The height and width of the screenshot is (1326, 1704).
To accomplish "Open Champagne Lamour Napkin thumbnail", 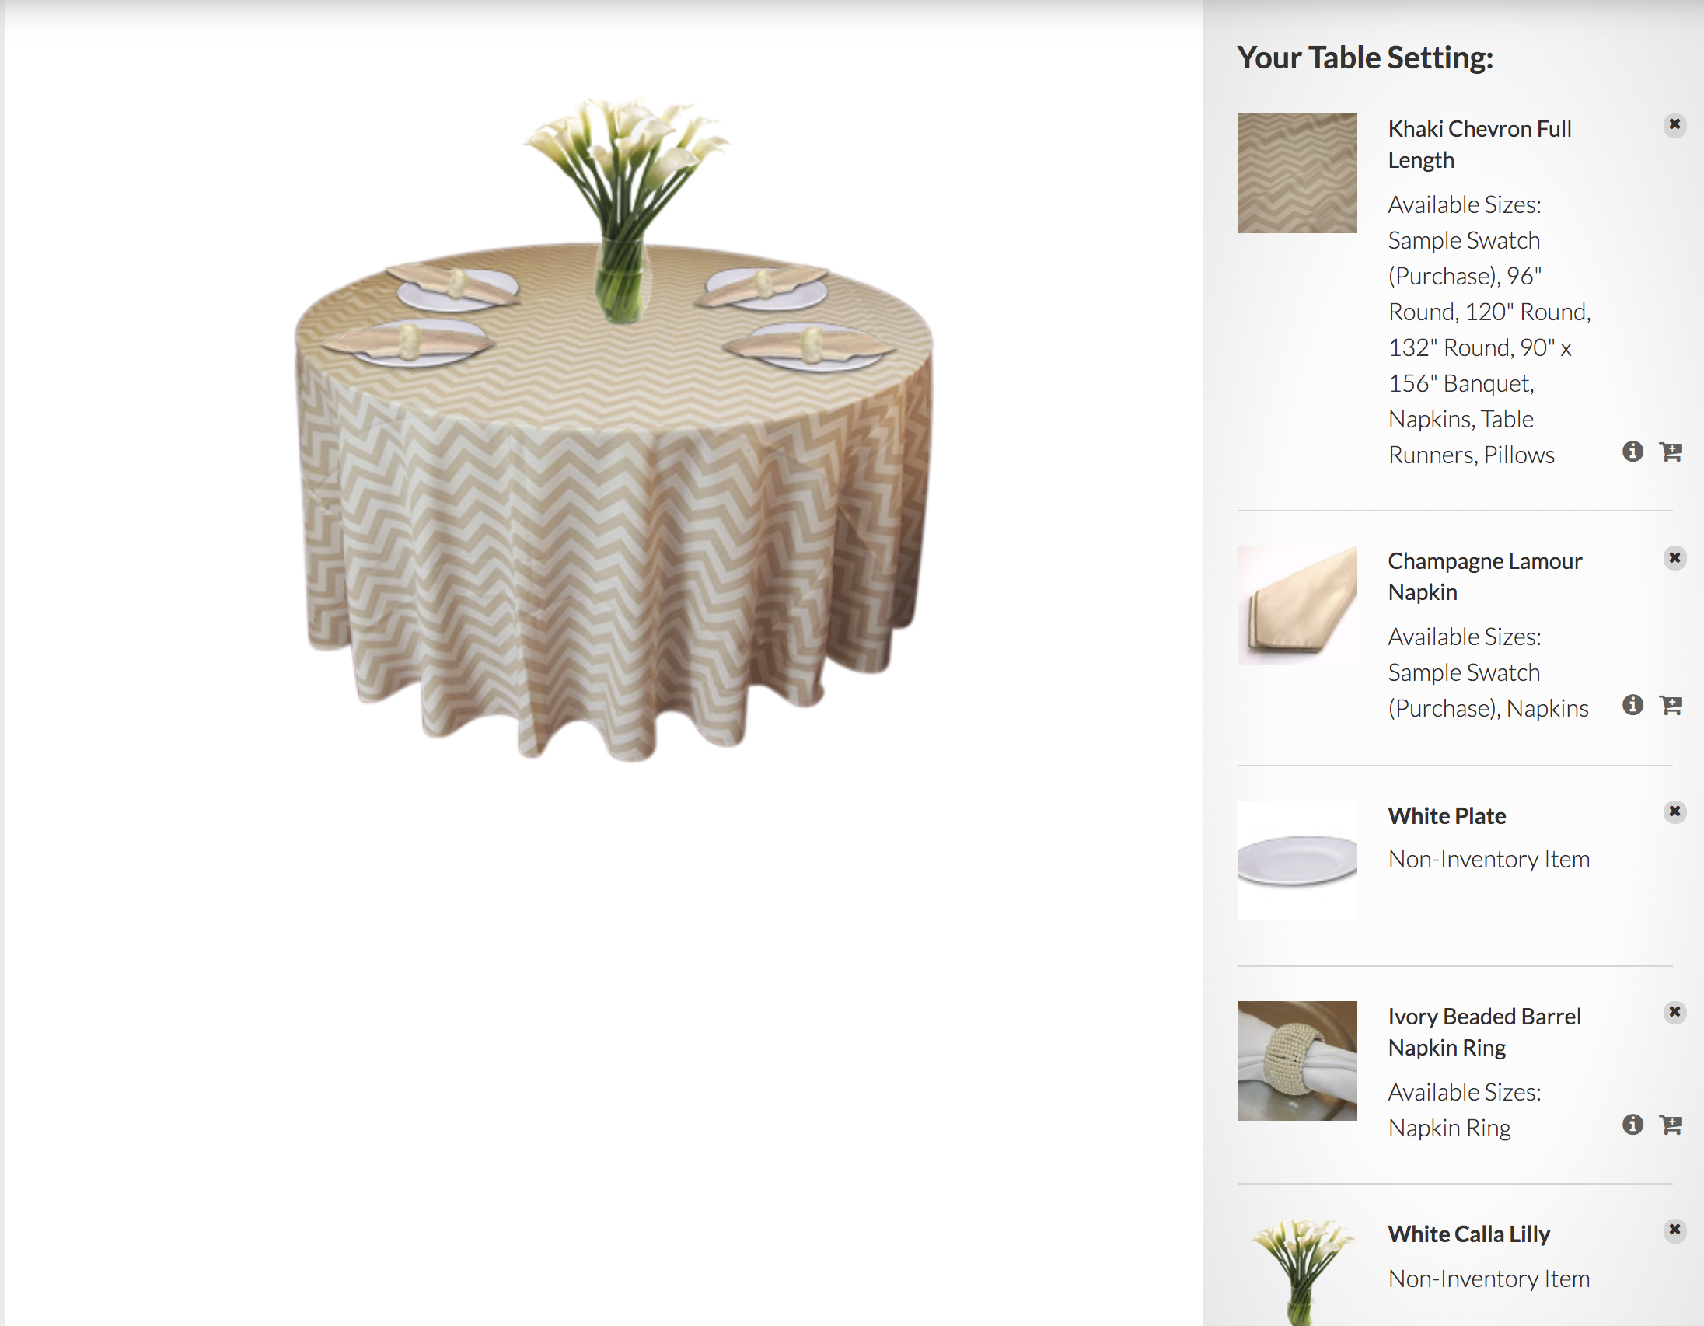I will tap(1297, 605).
